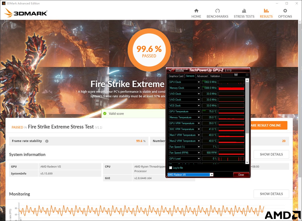Close the GPU-Z window with Close button
Screen dimensions: 302x221
click(241, 175)
